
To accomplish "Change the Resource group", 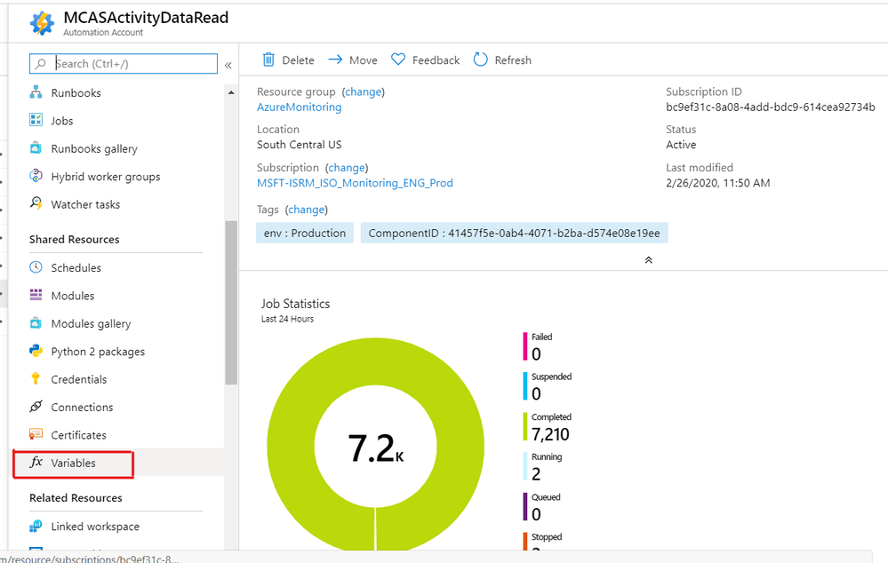I will pyautogui.click(x=363, y=91).
